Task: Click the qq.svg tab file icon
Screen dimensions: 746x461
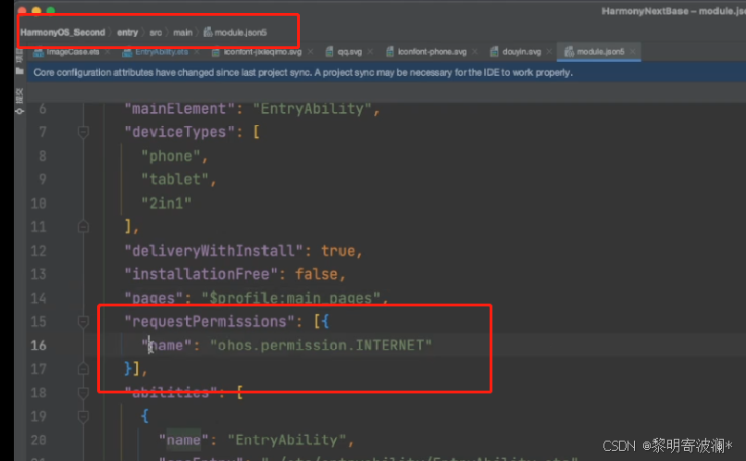Action: pyautogui.click(x=329, y=52)
